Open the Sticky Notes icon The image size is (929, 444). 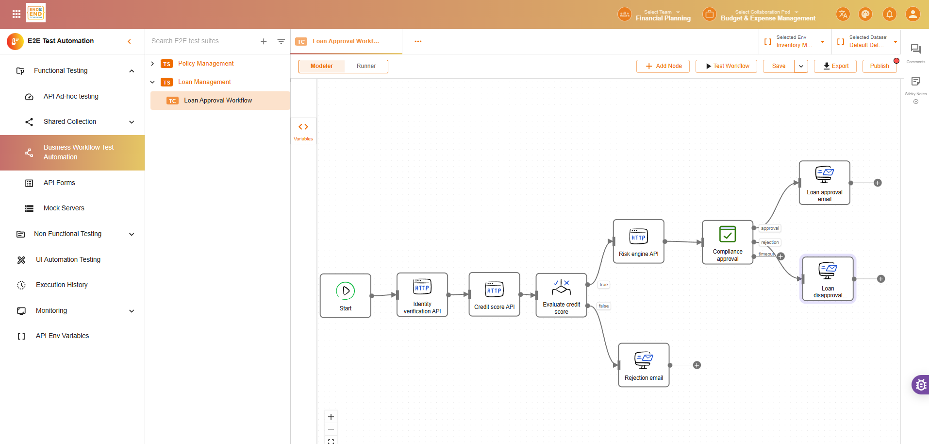[x=915, y=82]
